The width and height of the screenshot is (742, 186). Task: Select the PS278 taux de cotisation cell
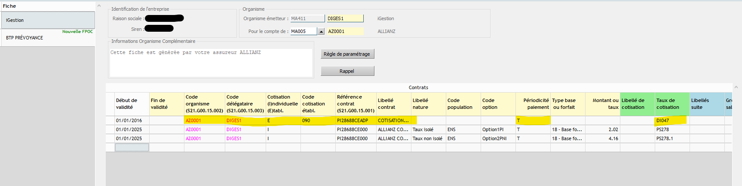tap(672, 129)
